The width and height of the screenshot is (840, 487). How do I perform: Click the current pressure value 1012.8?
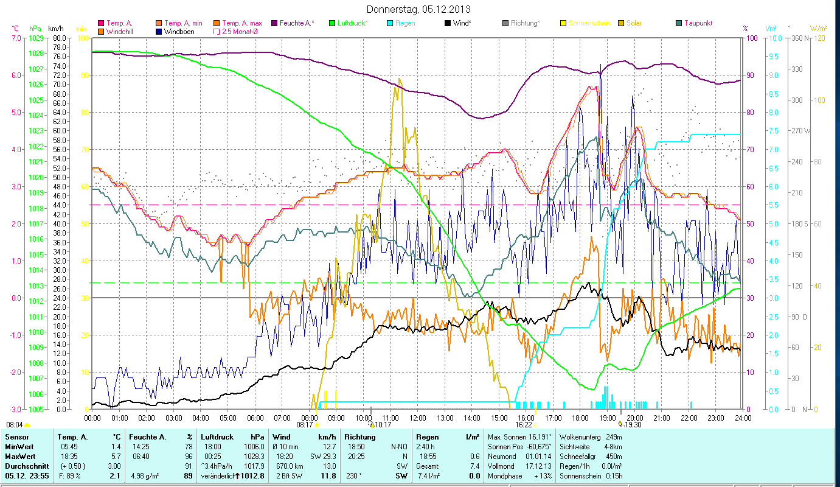point(254,475)
